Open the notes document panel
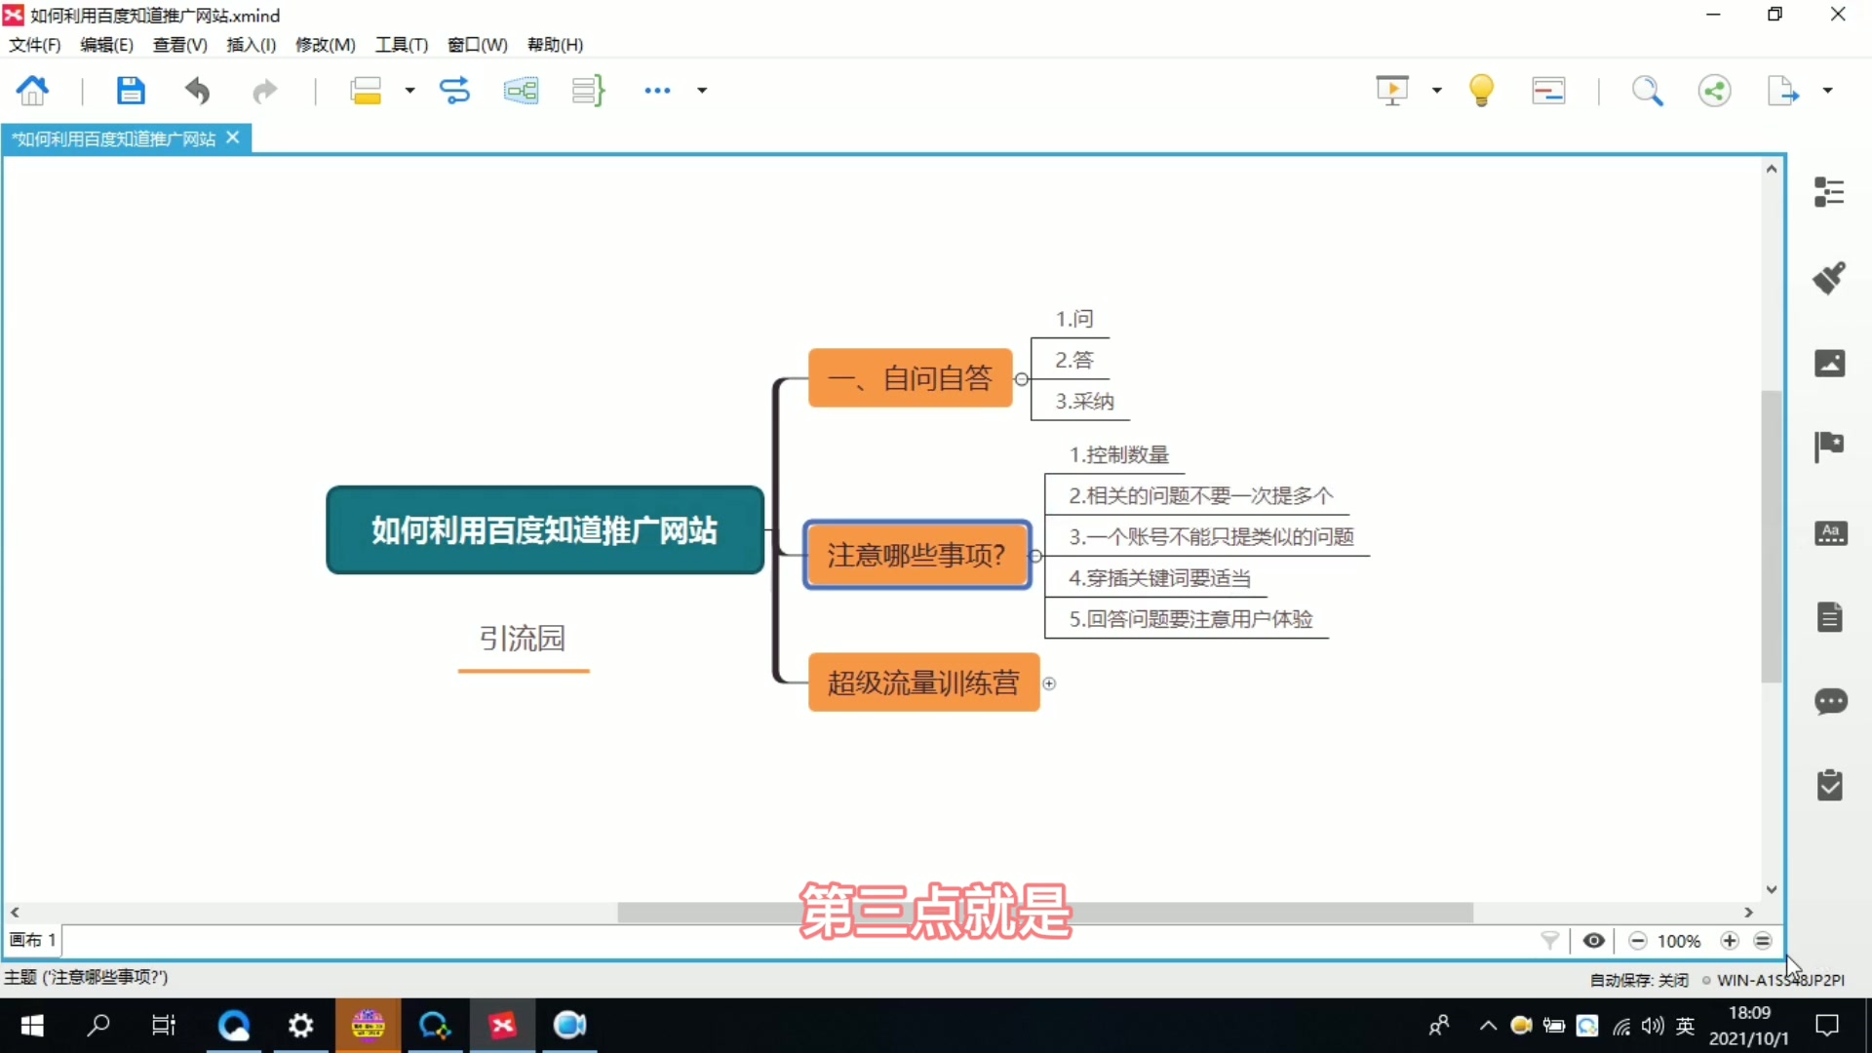Viewport: 1872px width, 1053px height. tap(1829, 616)
